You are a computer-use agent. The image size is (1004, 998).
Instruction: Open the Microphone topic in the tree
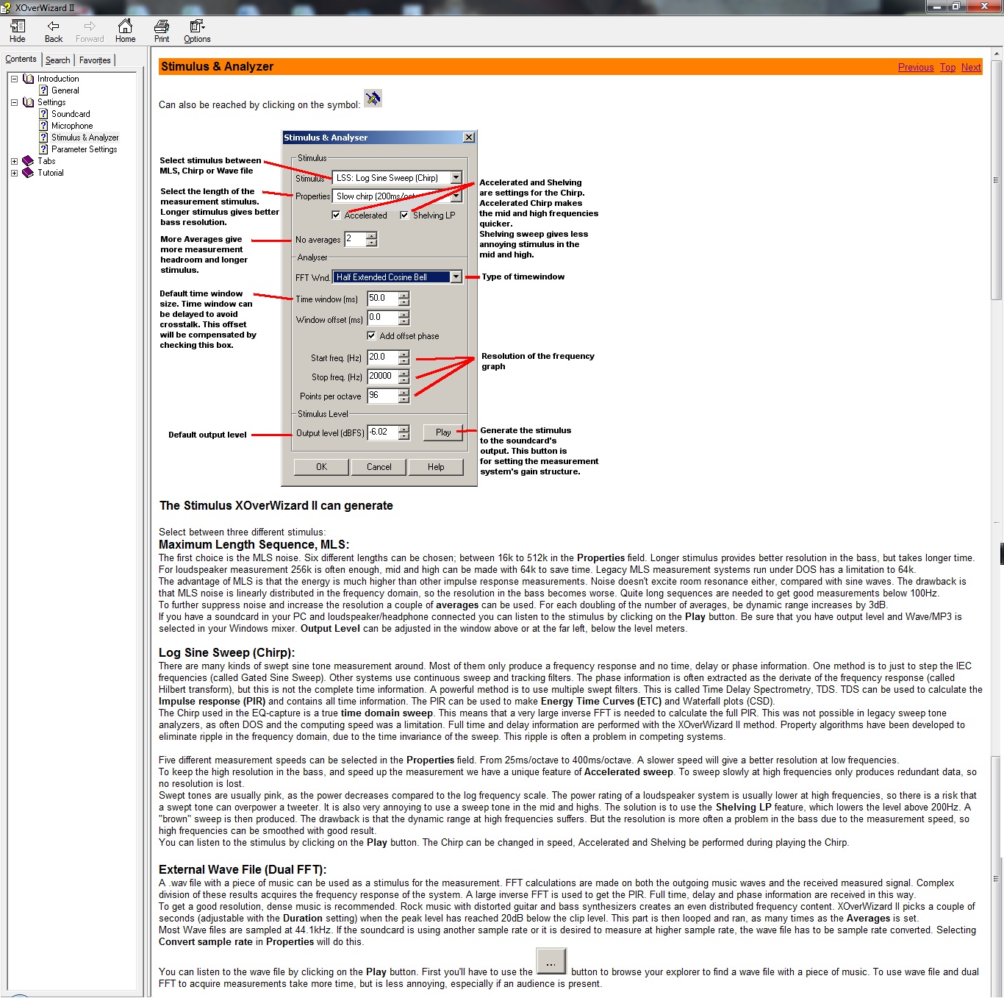click(72, 126)
